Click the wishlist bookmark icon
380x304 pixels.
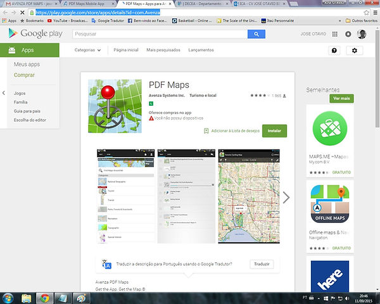[x=206, y=131]
